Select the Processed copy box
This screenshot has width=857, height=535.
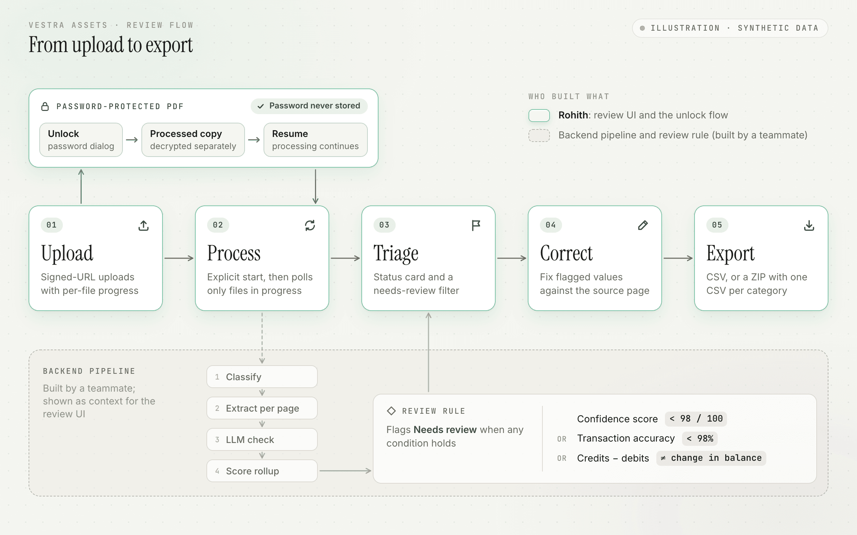[x=193, y=140]
